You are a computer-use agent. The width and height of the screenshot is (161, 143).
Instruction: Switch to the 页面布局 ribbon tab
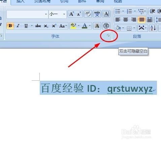pos(42,1)
